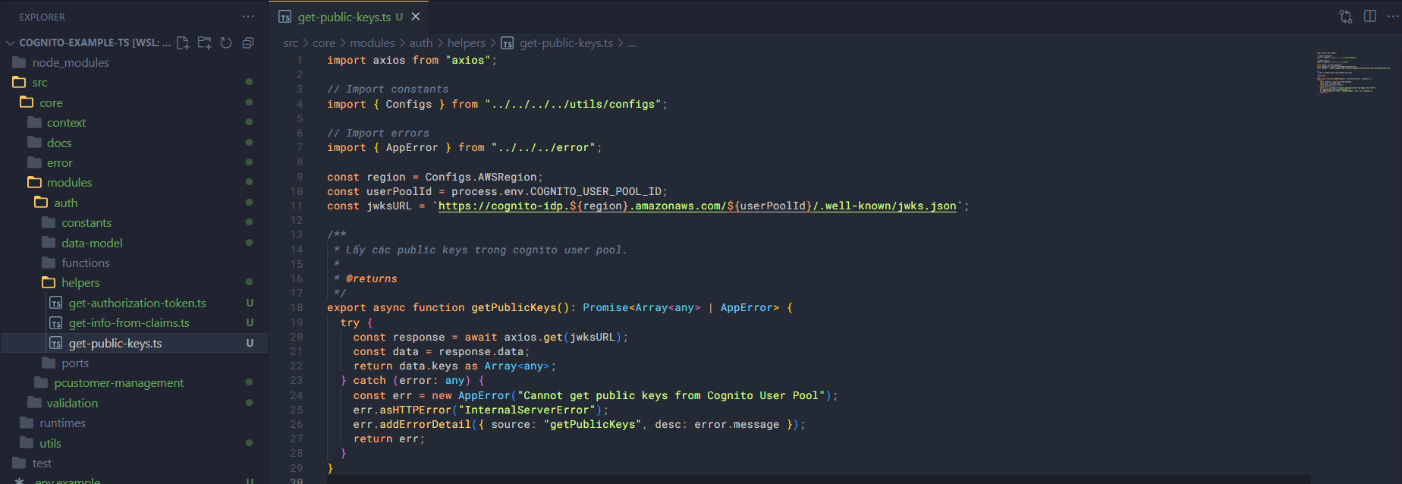Image resolution: width=1402 pixels, height=484 pixels.
Task: Select the get-public-keys.ts editor tab
Action: 344,17
